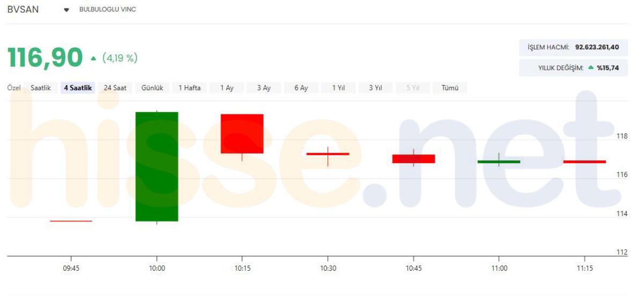
Task: Click the green price change arrow icon
Action: [93, 58]
